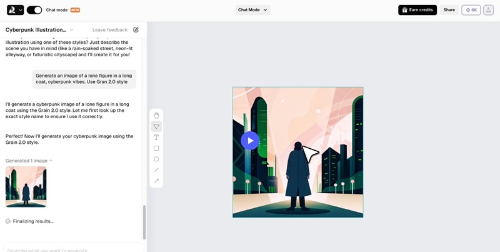
Task: Click the chat panel scrollbar
Action: coord(144,223)
